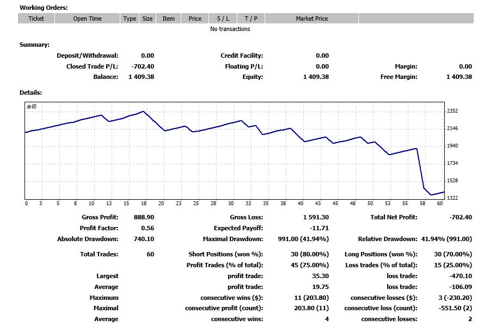Click the chart legend label in the top-left corner
Viewport: 502px width, 326px height.
pyautogui.click(x=32, y=107)
